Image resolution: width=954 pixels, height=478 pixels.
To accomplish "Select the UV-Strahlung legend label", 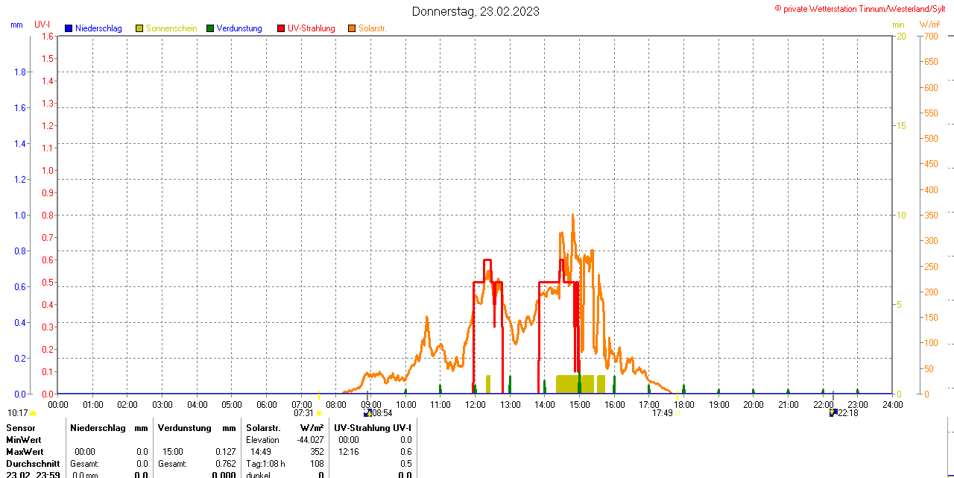I will click(311, 28).
